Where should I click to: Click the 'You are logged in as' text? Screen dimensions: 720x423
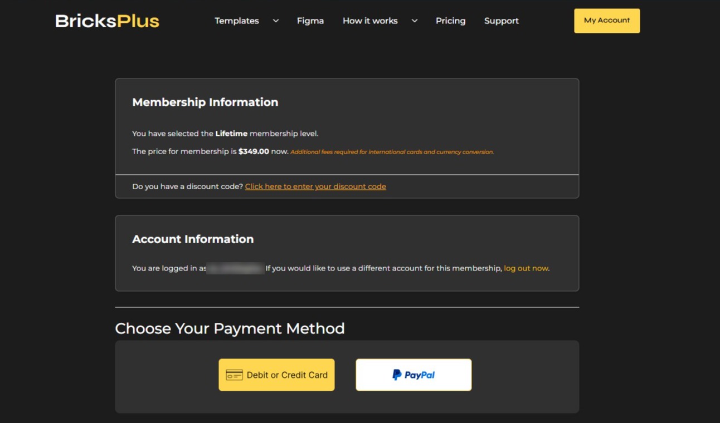pos(169,268)
